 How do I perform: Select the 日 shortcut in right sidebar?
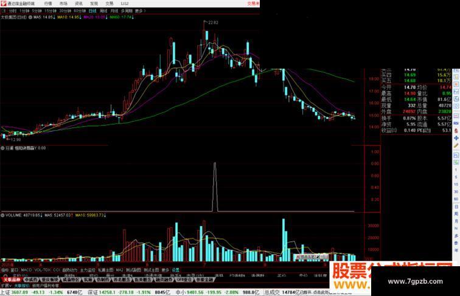tap(456, 207)
